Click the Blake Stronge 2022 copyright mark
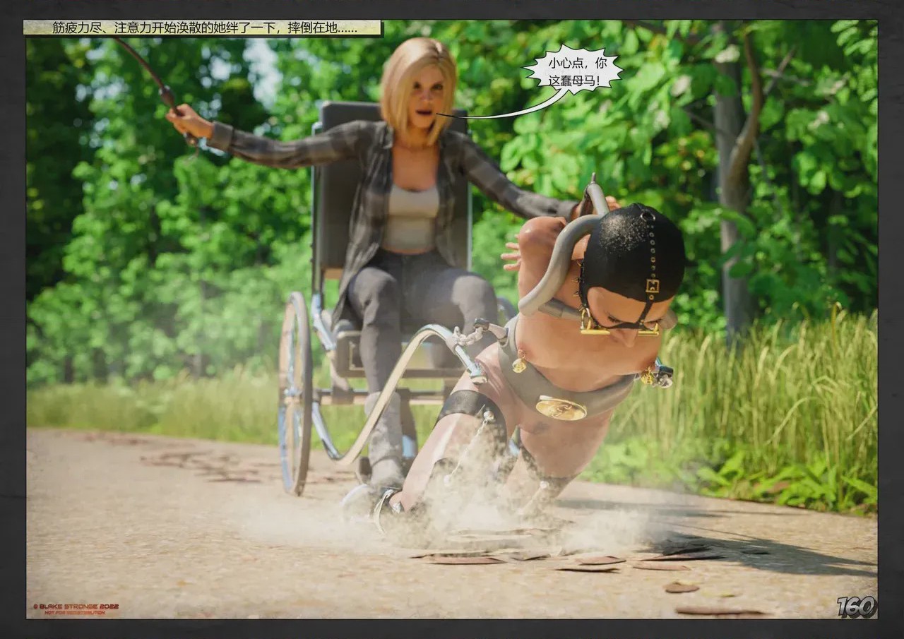904x639 pixels. point(76,607)
